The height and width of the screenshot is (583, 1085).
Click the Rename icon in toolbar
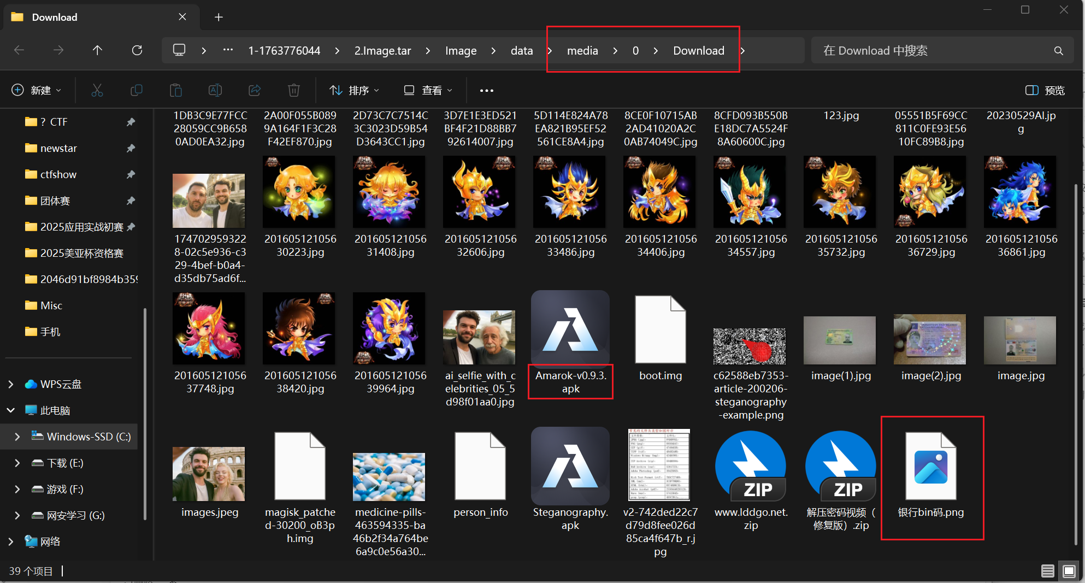[215, 90]
